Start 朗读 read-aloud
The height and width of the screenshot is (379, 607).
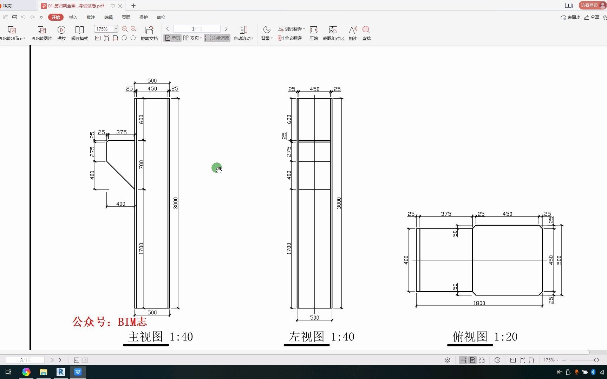coord(353,33)
